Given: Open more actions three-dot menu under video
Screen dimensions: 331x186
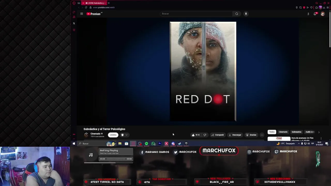Looking at the screenshot, I should point(262,135).
